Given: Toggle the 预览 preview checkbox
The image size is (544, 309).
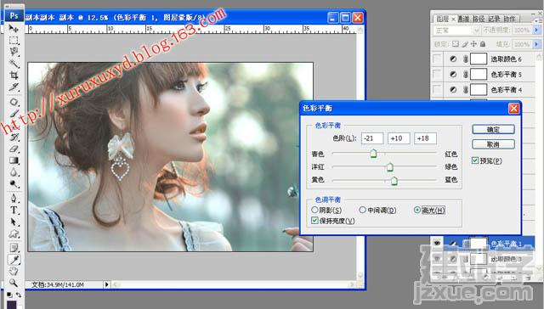Looking at the screenshot, I should (475, 160).
